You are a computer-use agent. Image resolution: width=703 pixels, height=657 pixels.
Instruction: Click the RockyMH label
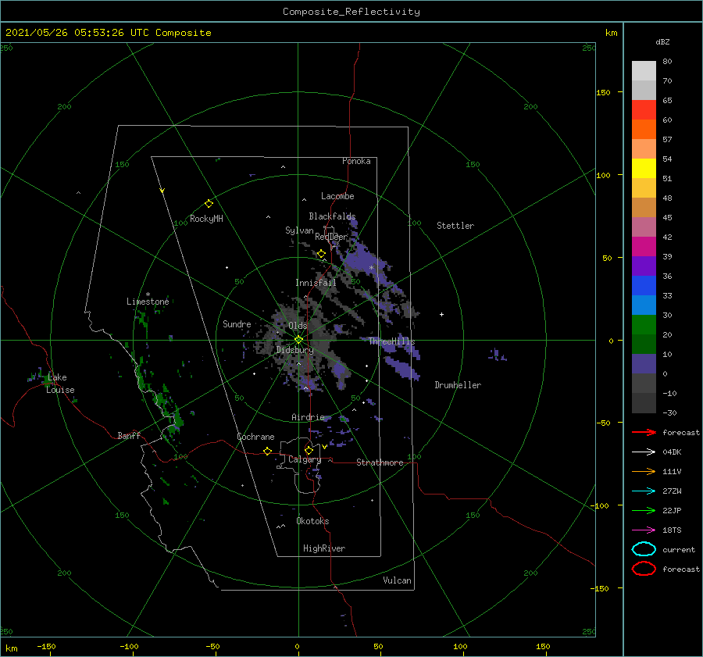click(x=206, y=219)
